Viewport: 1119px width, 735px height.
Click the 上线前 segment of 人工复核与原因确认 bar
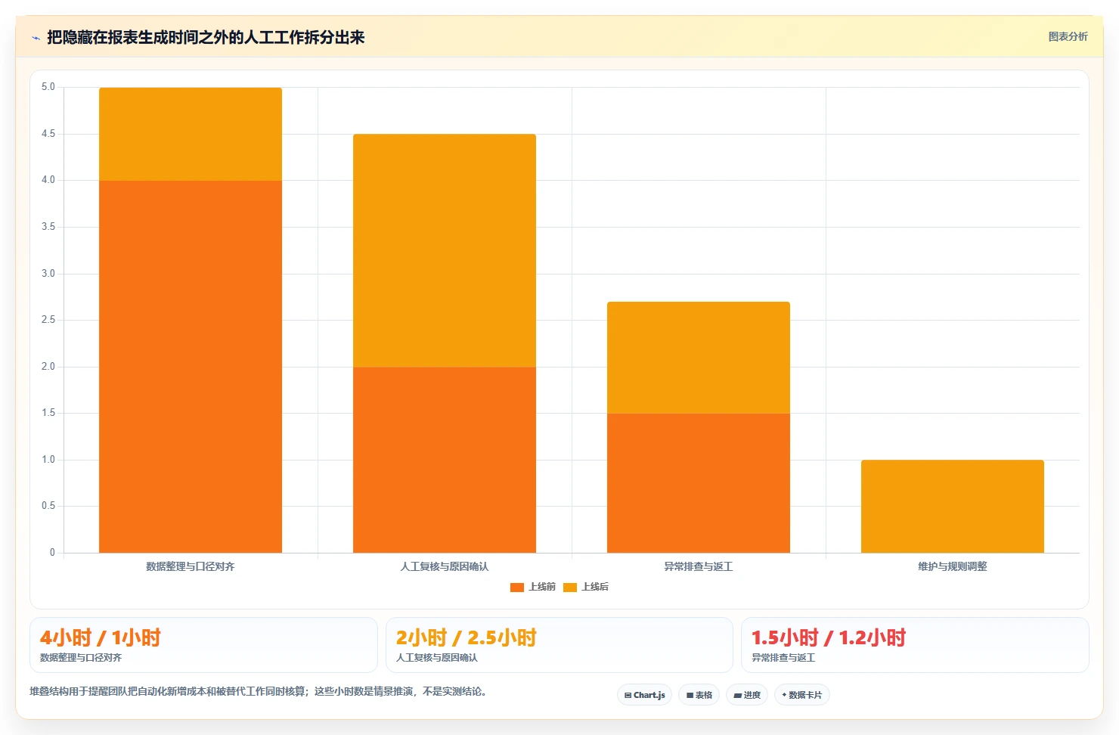coord(445,460)
